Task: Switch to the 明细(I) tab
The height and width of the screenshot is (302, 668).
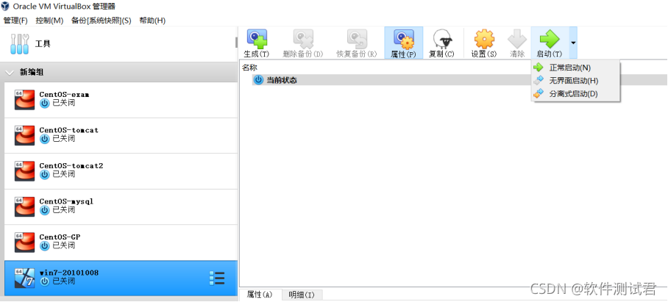Action: click(x=302, y=295)
